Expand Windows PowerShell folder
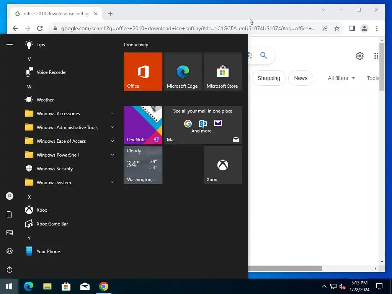 click(70, 155)
